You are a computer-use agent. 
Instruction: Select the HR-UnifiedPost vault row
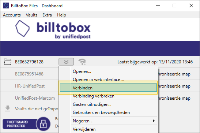(x=30, y=86)
